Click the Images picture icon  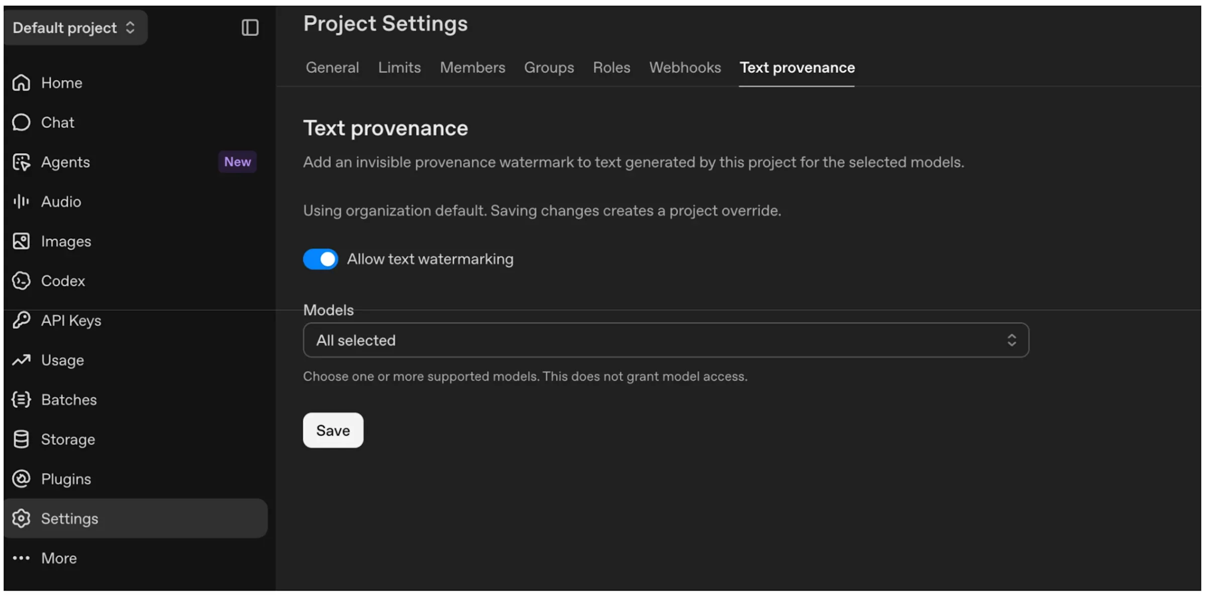21,241
